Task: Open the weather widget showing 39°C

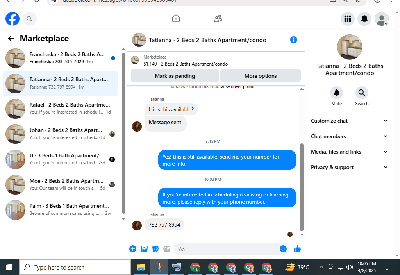Action: tap(297, 267)
